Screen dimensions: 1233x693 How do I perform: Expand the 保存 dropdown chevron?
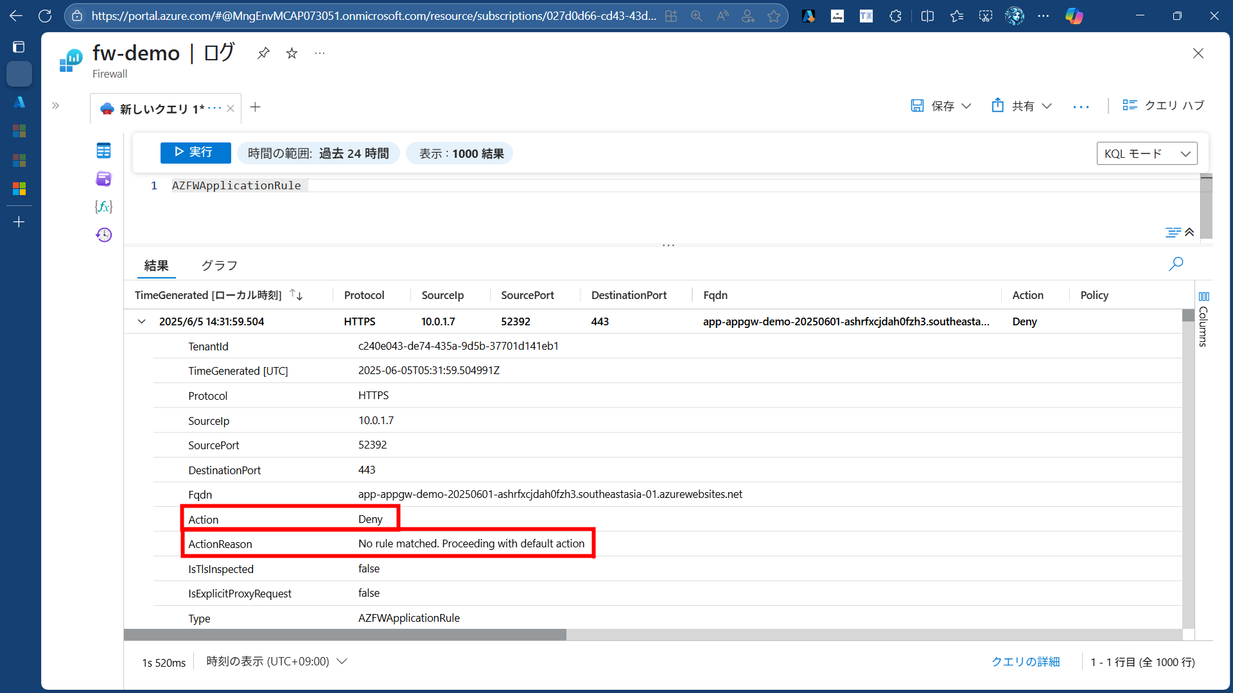coord(966,106)
